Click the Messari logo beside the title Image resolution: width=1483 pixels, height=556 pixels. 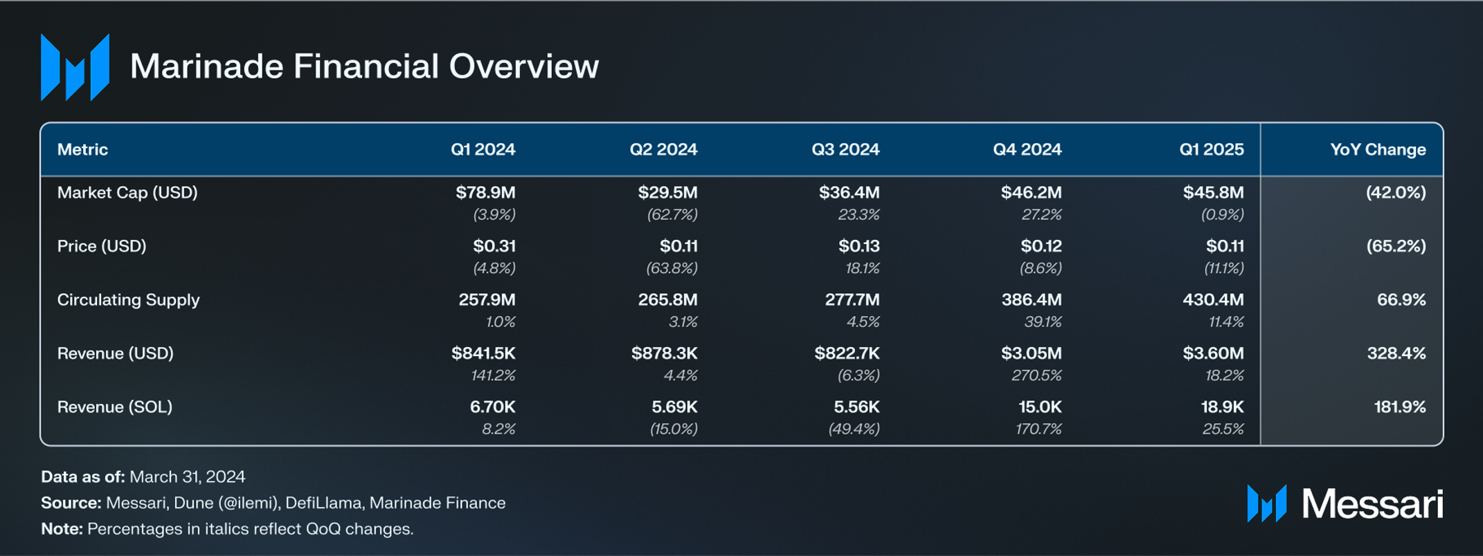[75, 67]
